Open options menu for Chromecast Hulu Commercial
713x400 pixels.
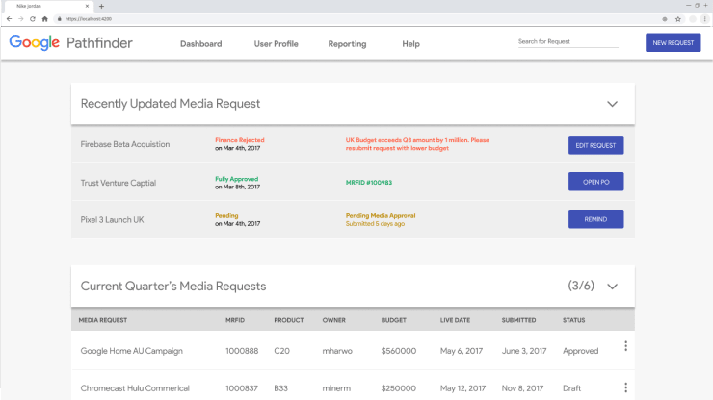(625, 387)
